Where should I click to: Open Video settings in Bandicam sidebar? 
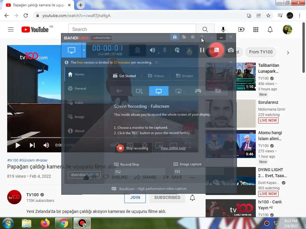[x=76, y=103]
